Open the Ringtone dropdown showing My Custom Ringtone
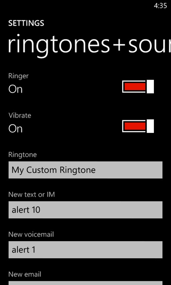171x285 pixels. coord(85,170)
